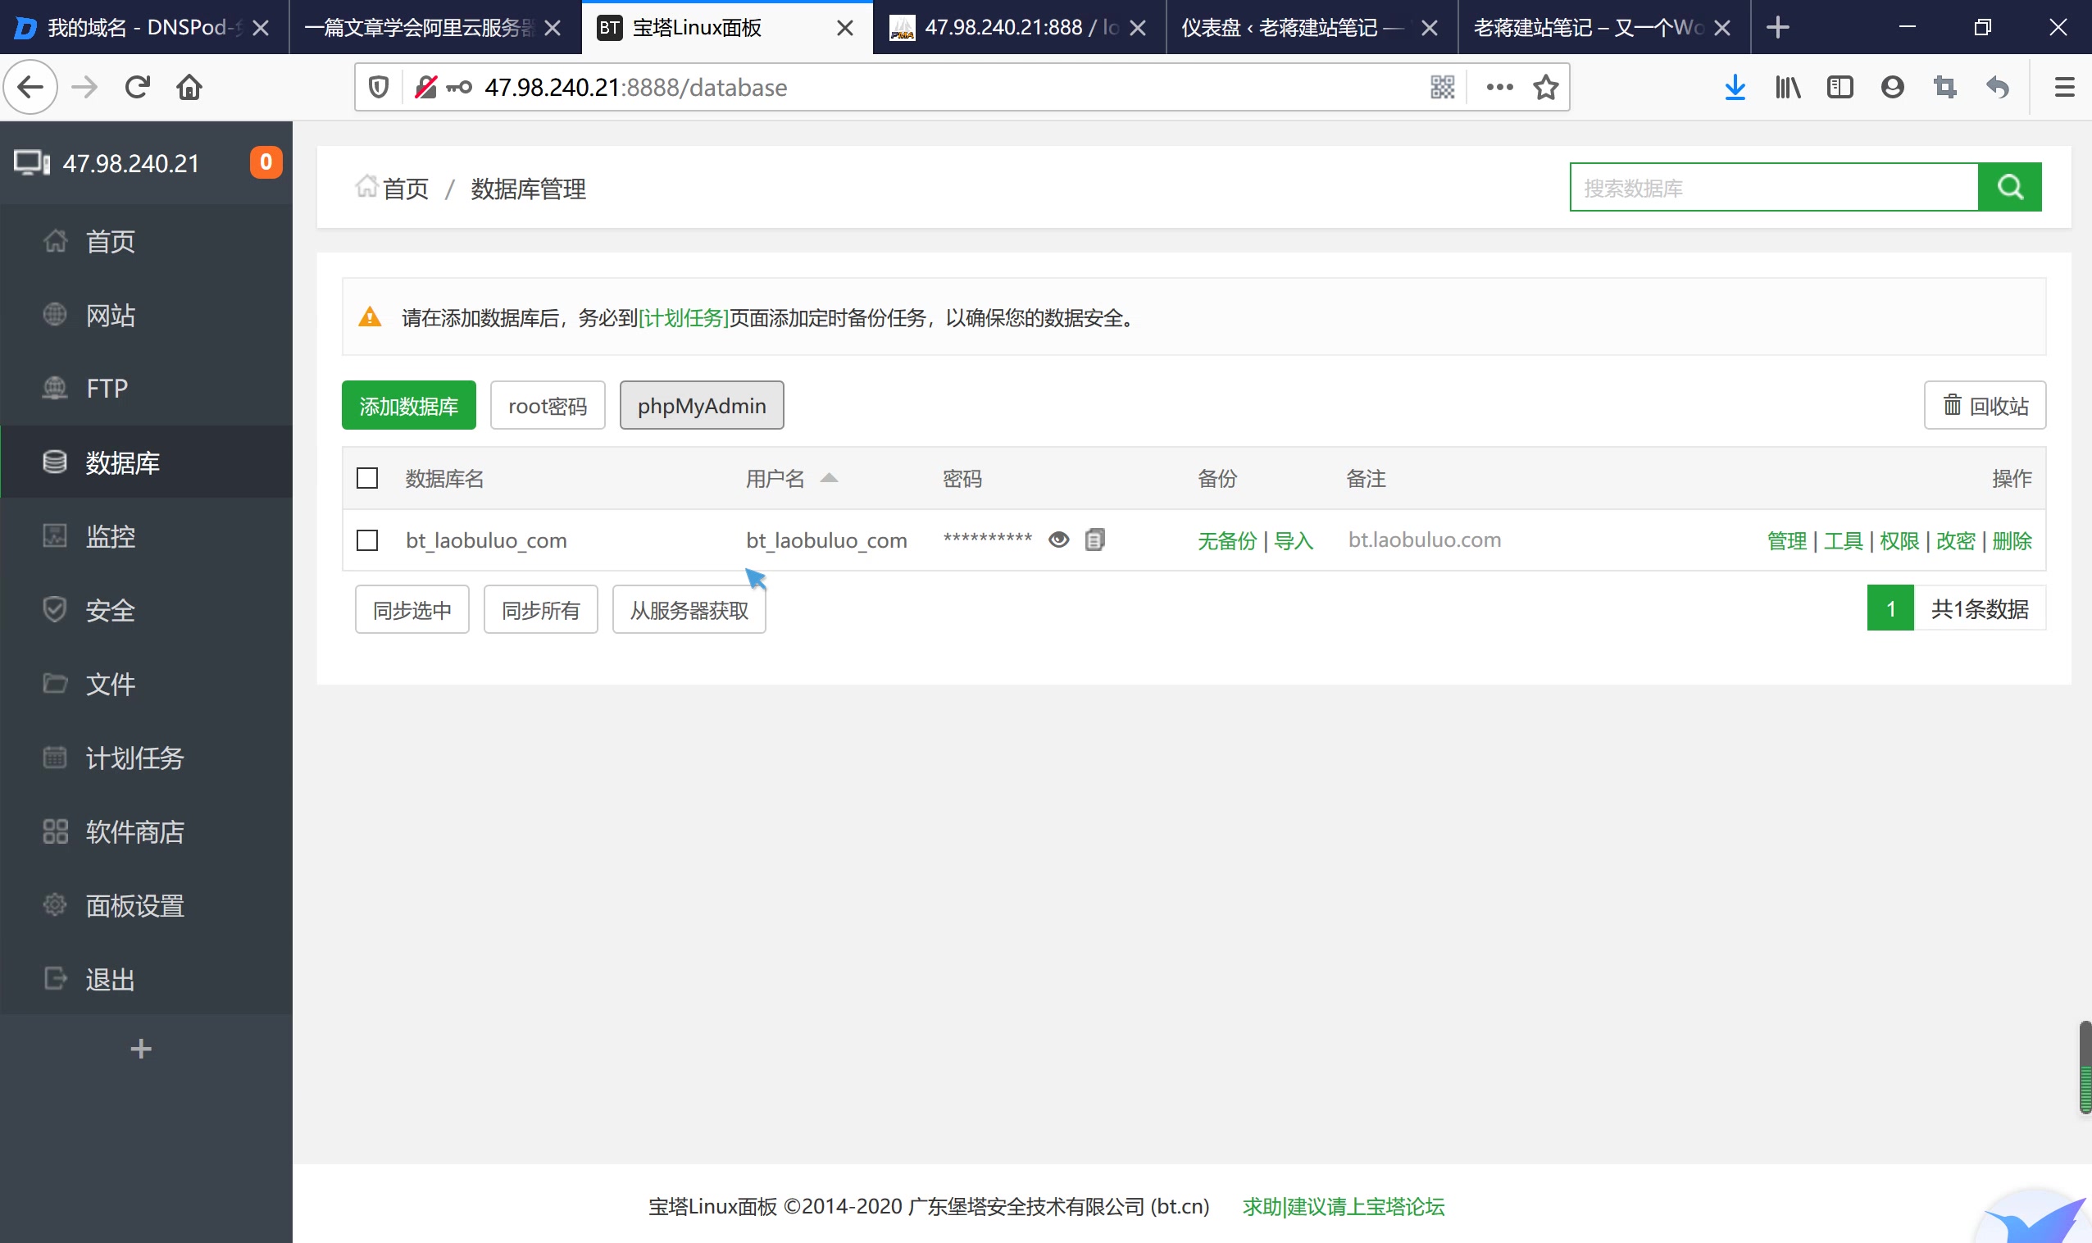The height and width of the screenshot is (1243, 2092).
Task: Click the insecure connection lock icon
Action: (x=425, y=87)
